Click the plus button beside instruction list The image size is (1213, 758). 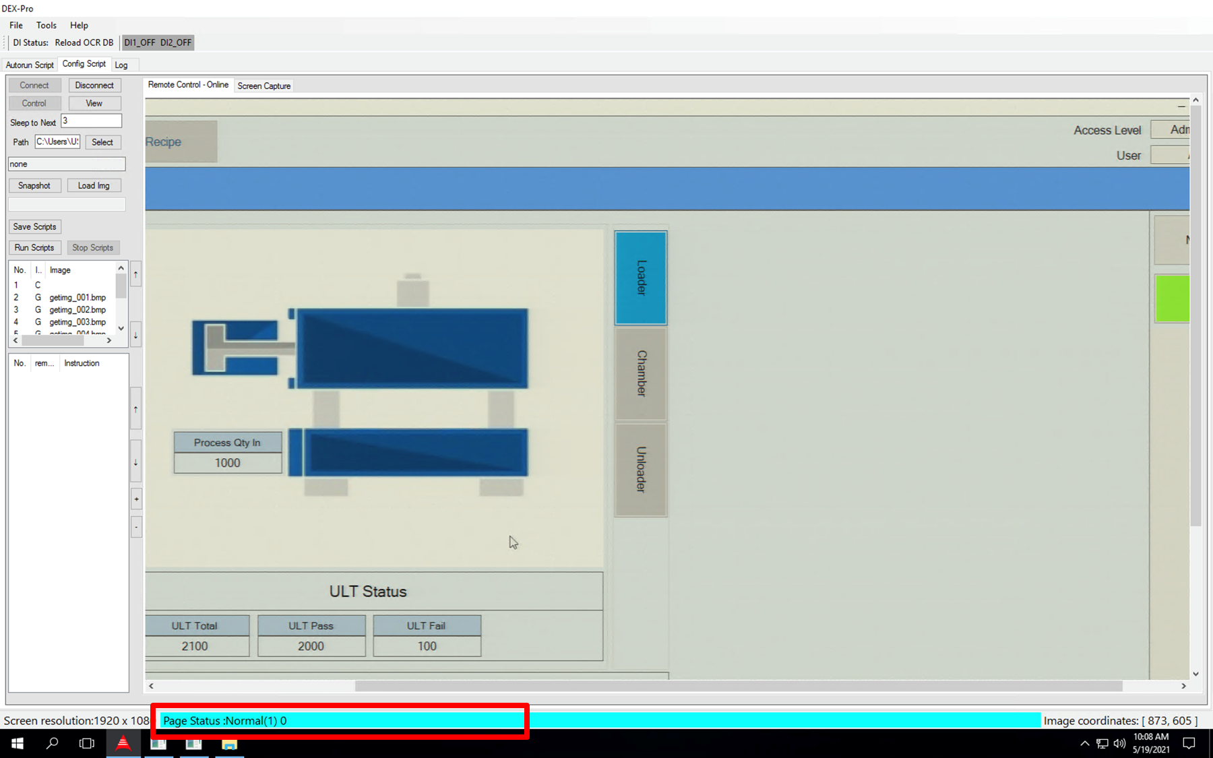[x=136, y=499]
